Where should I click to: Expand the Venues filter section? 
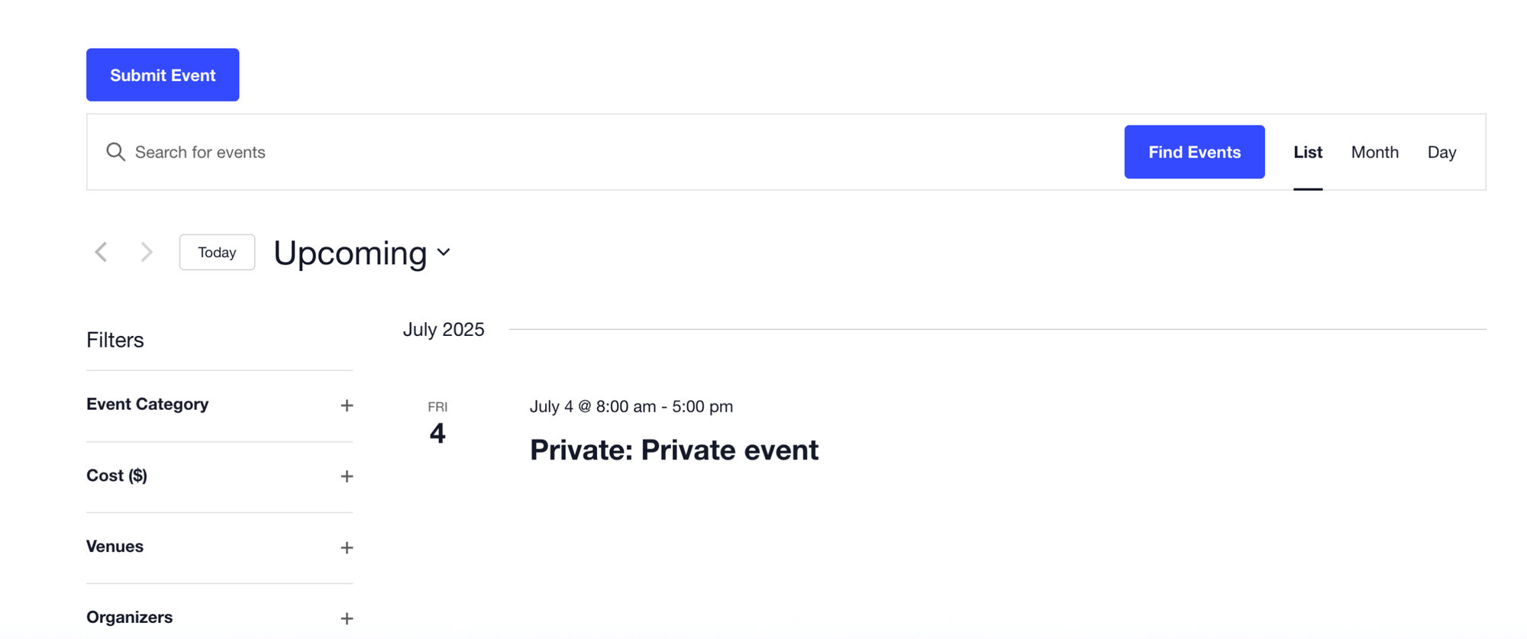coord(347,547)
